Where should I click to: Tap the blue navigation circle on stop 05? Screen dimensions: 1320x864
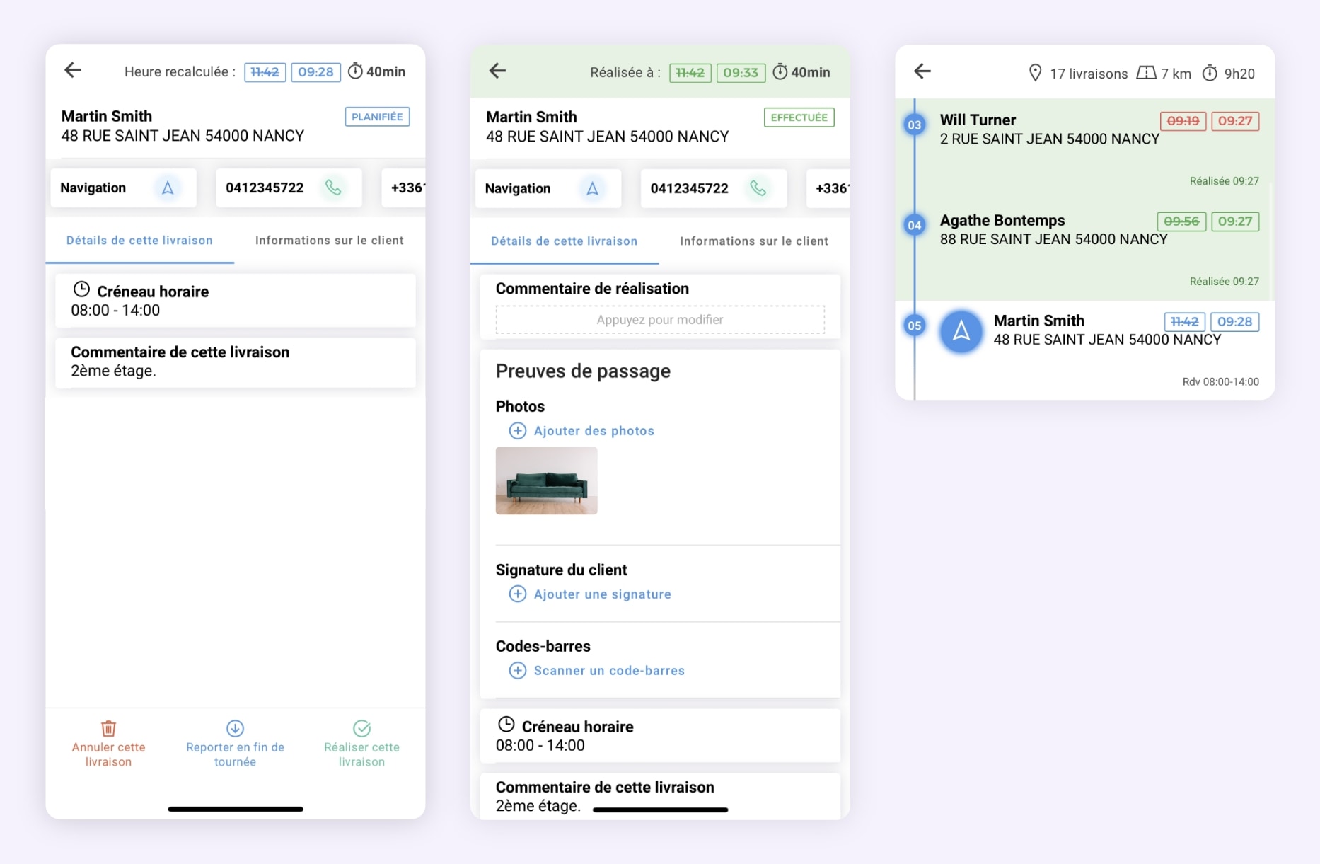point(960,331)
